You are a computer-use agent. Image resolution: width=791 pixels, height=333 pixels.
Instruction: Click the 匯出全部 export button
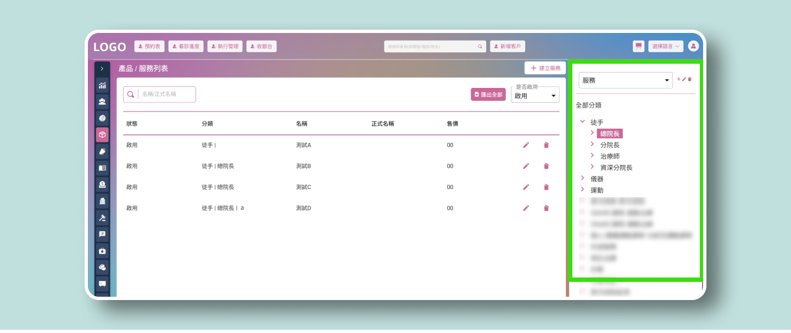(488, 95)
